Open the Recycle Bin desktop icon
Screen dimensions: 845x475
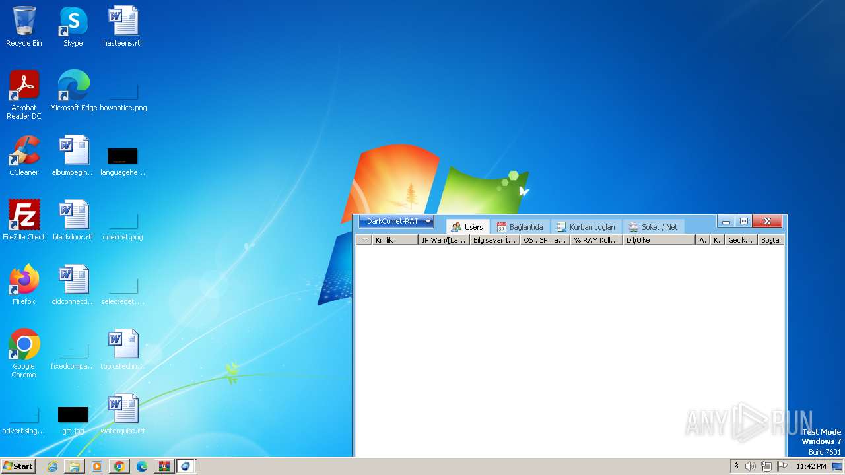pyautogui.click(x=24, y=26)
